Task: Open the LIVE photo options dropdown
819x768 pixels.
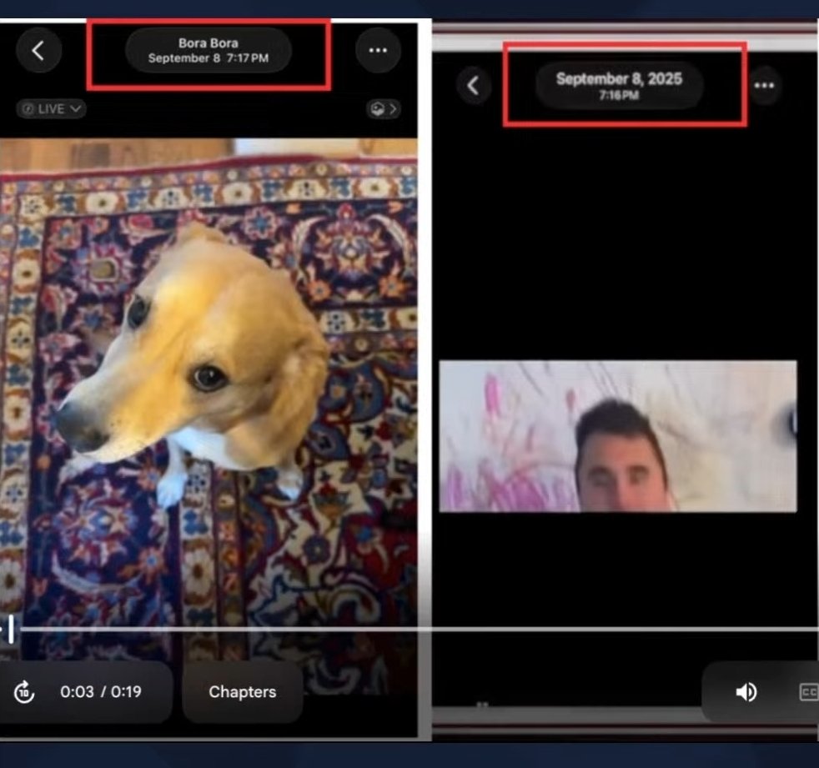Action: (x=51, y=108)
